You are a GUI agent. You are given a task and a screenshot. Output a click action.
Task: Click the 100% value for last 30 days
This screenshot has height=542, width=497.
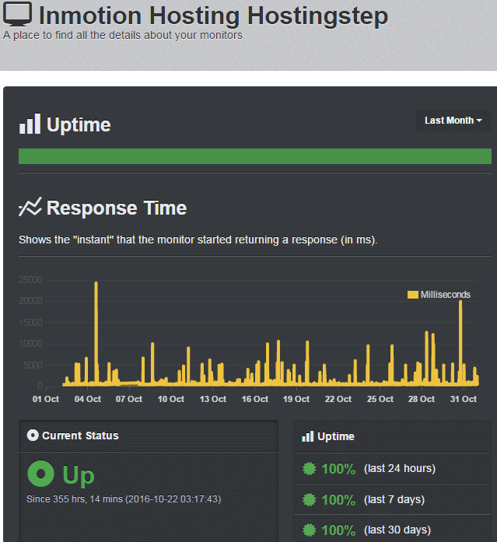(338, 530)
